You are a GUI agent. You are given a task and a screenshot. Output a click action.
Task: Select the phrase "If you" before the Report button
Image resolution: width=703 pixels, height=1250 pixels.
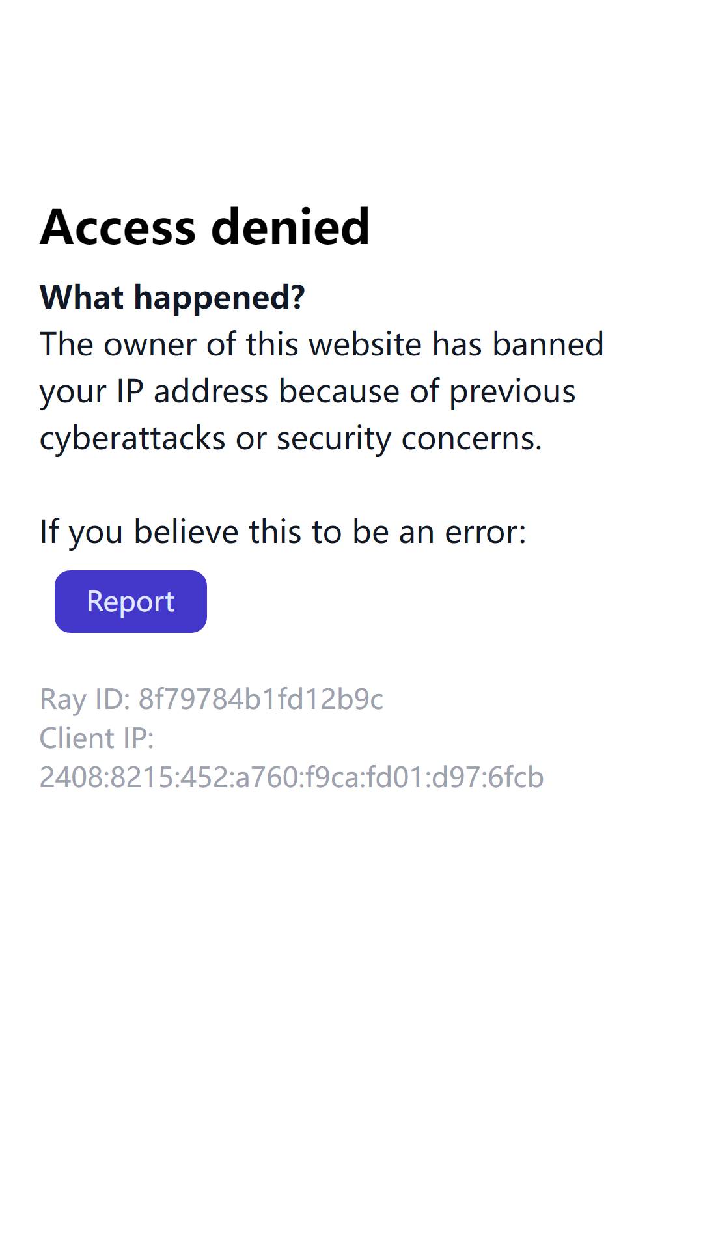click(x=81, y=532)
